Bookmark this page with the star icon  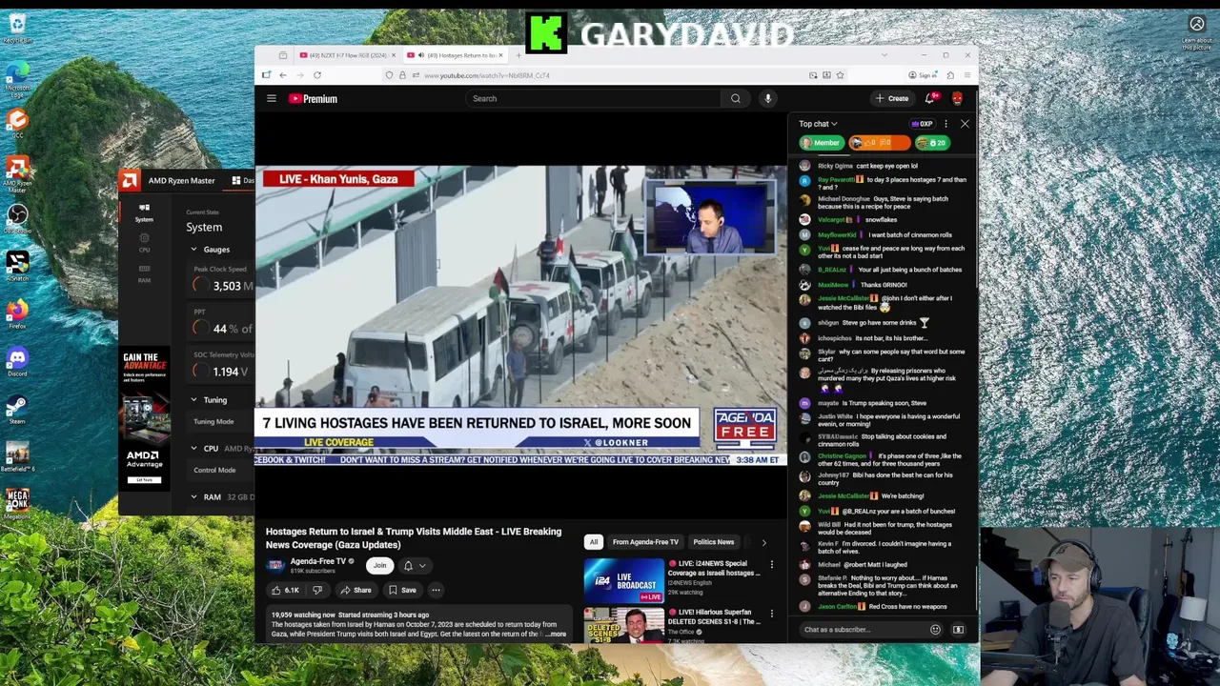(x=840, y=75)
